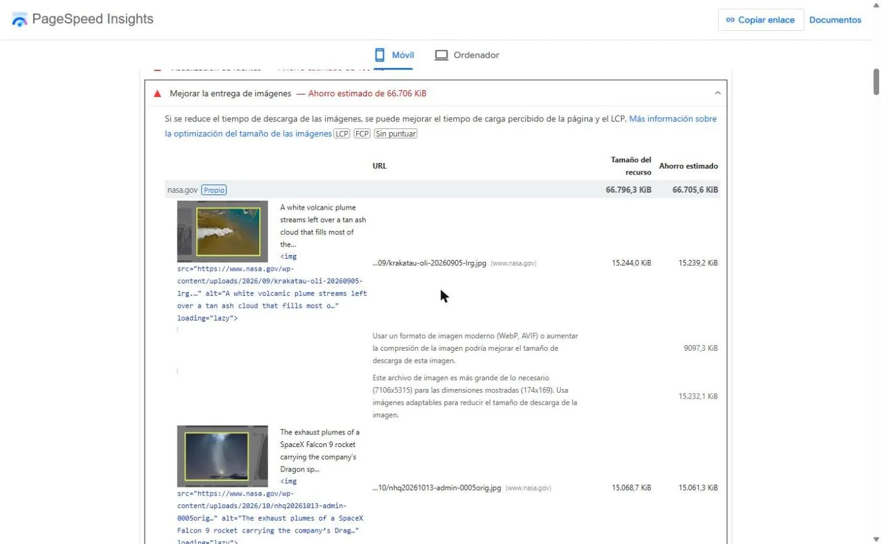Click the 9097,3 KiB savings value
This screenshot has width=881, height=544.
click(702, 348)
